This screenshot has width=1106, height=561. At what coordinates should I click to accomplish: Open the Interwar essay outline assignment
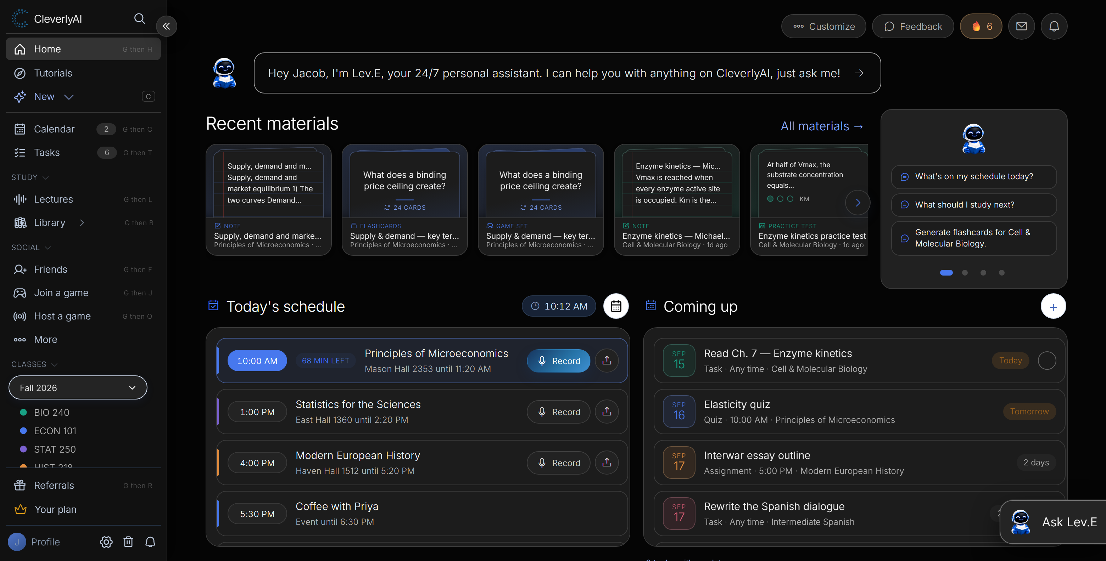click(859, 462)
